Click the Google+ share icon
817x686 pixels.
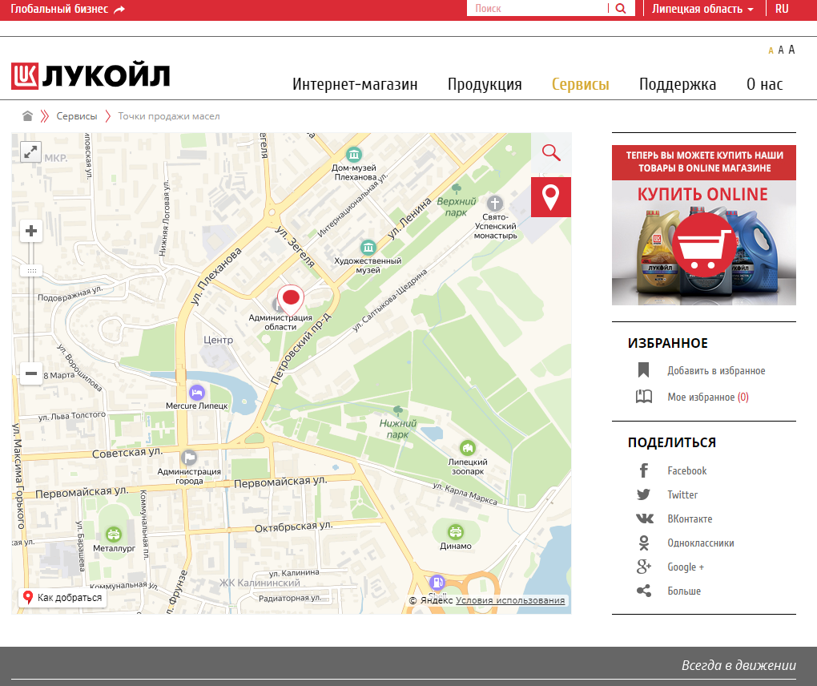[x=644, y=567]
